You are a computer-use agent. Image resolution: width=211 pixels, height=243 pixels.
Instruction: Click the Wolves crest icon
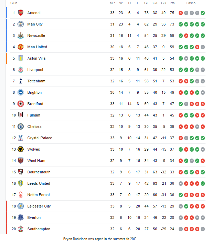point(21,149)
